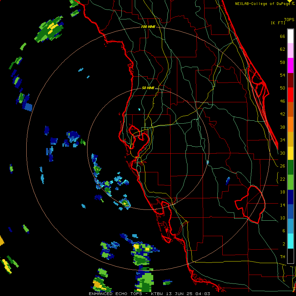Pick the magenta legend swatch
Viewport: 296px width, 296px height.
click(290, 65)
